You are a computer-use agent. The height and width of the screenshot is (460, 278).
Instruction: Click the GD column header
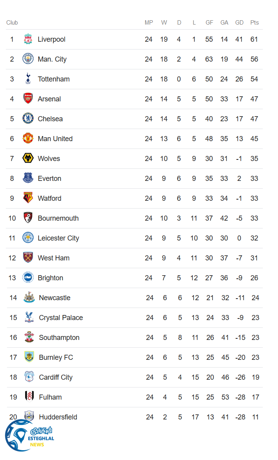[x=239, y=23]
